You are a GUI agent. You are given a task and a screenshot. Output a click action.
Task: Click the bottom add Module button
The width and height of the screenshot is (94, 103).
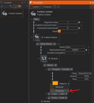(x=45, y=101)
